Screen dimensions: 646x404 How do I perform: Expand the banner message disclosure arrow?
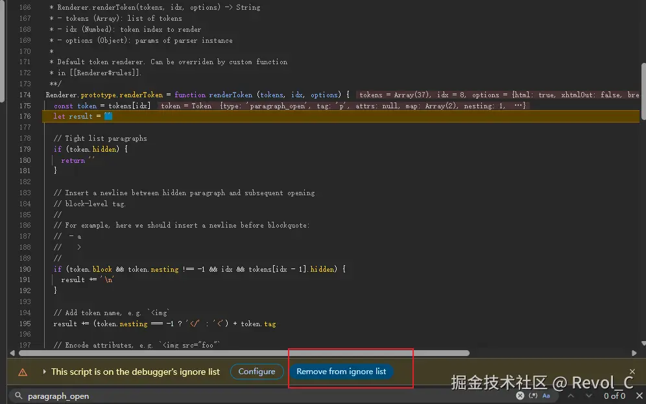click(x=45, y=372)
